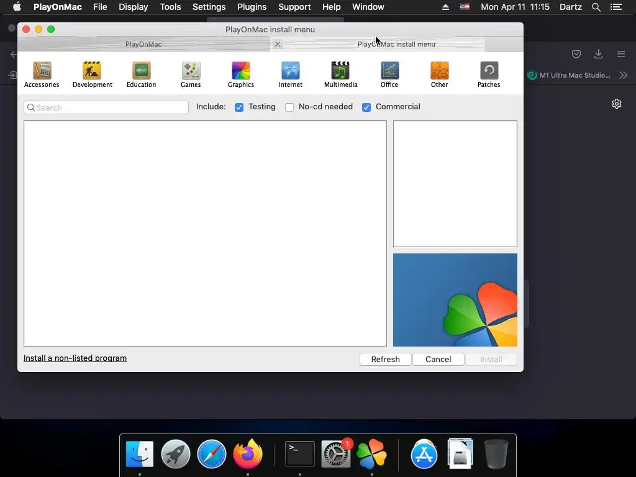Click the eject icon in menu bar
Screen dimensions: 636x477
tap(445, 7)
